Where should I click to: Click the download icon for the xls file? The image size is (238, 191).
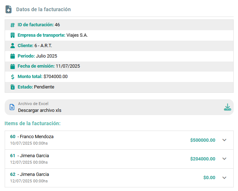pos(227,107)
